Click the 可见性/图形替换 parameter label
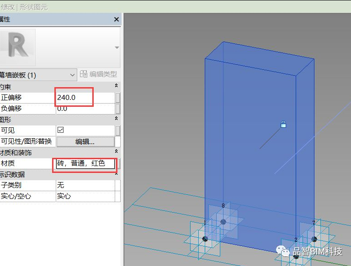 point(27,141)
